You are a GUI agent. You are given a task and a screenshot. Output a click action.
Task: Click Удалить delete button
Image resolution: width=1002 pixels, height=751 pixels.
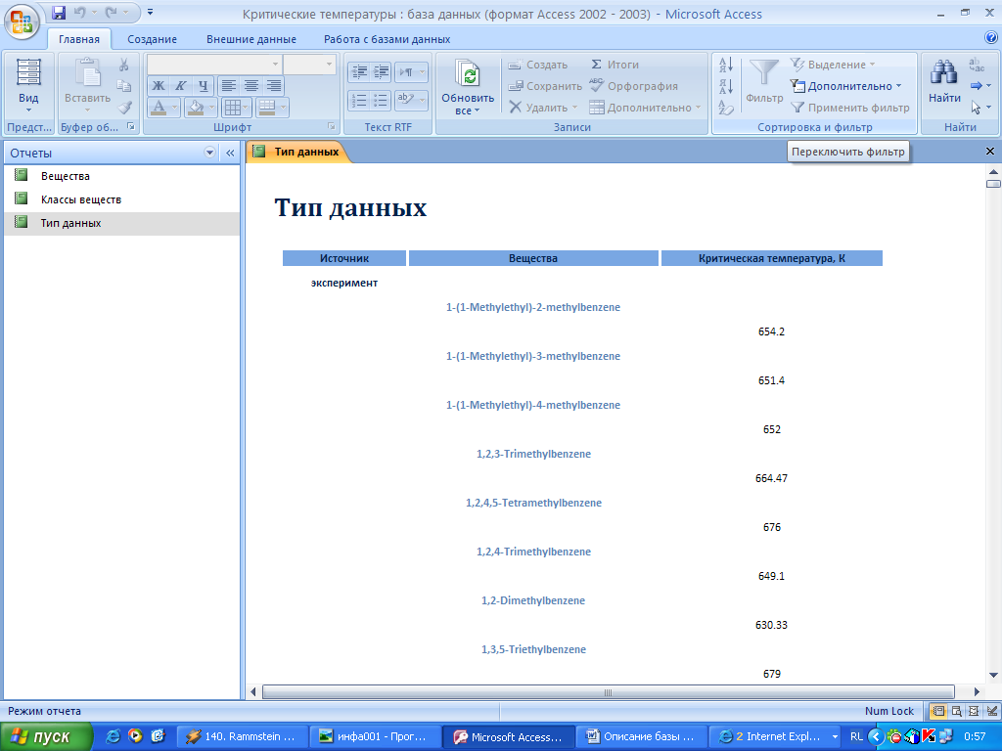pyautogui.click(x=543, y=108)
